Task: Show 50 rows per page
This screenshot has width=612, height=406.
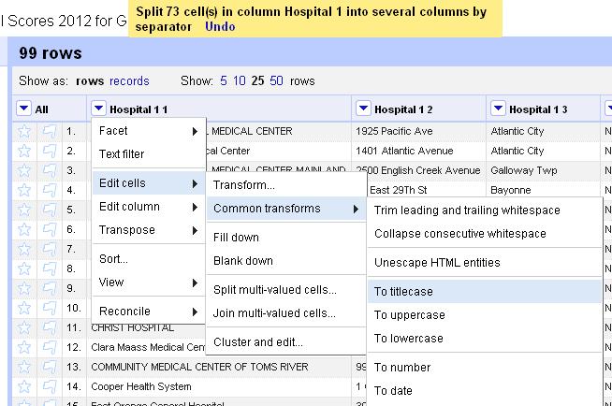Action: [x=276, y=80]
